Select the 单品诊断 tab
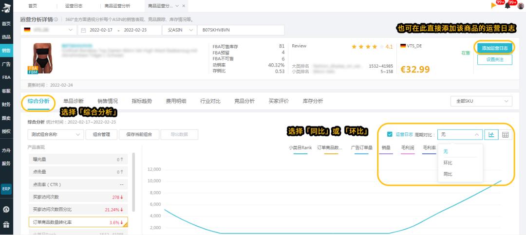 [x=74, y=101]
